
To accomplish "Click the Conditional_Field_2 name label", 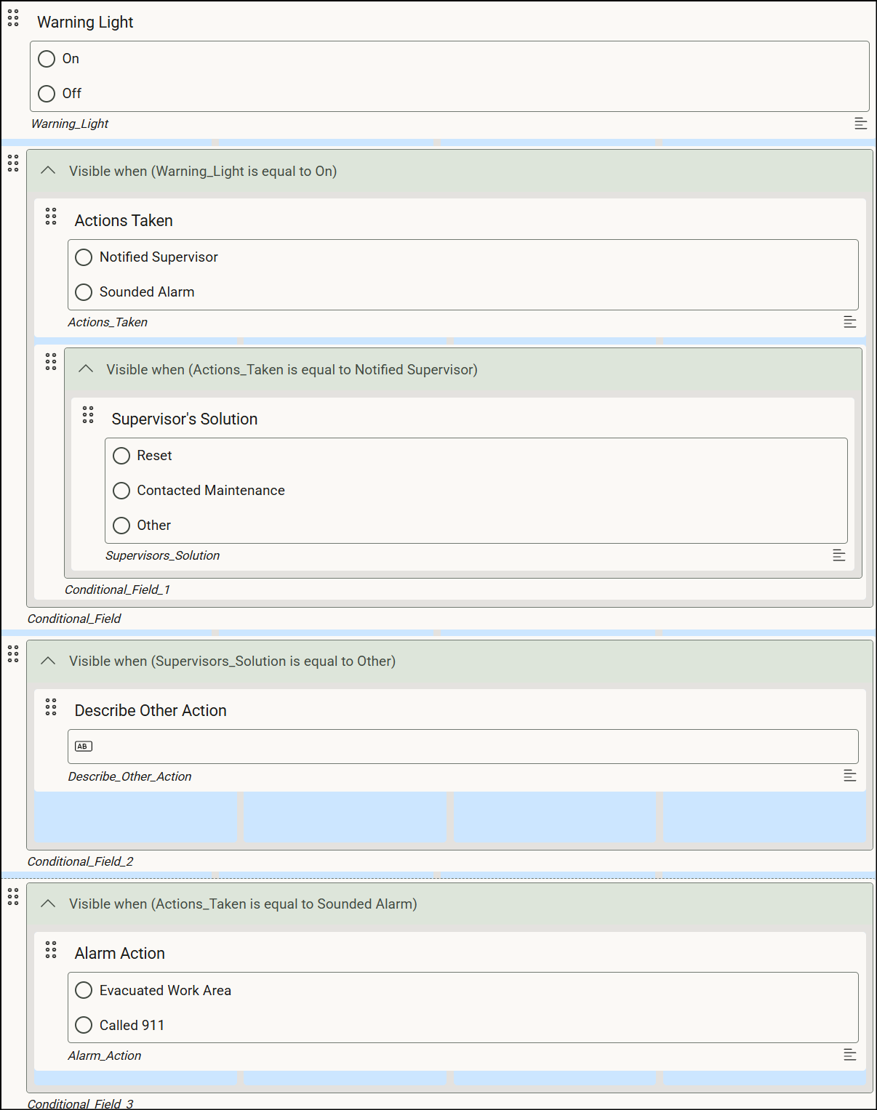I will tap(81, 861).
